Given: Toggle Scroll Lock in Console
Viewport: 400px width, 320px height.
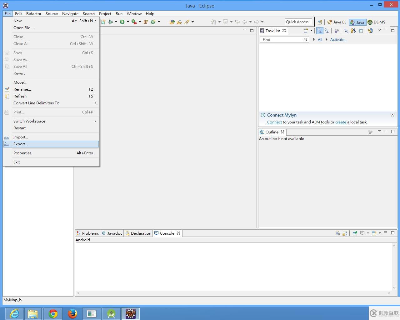Looking at the screenshot, I should (x=345, y=233).
